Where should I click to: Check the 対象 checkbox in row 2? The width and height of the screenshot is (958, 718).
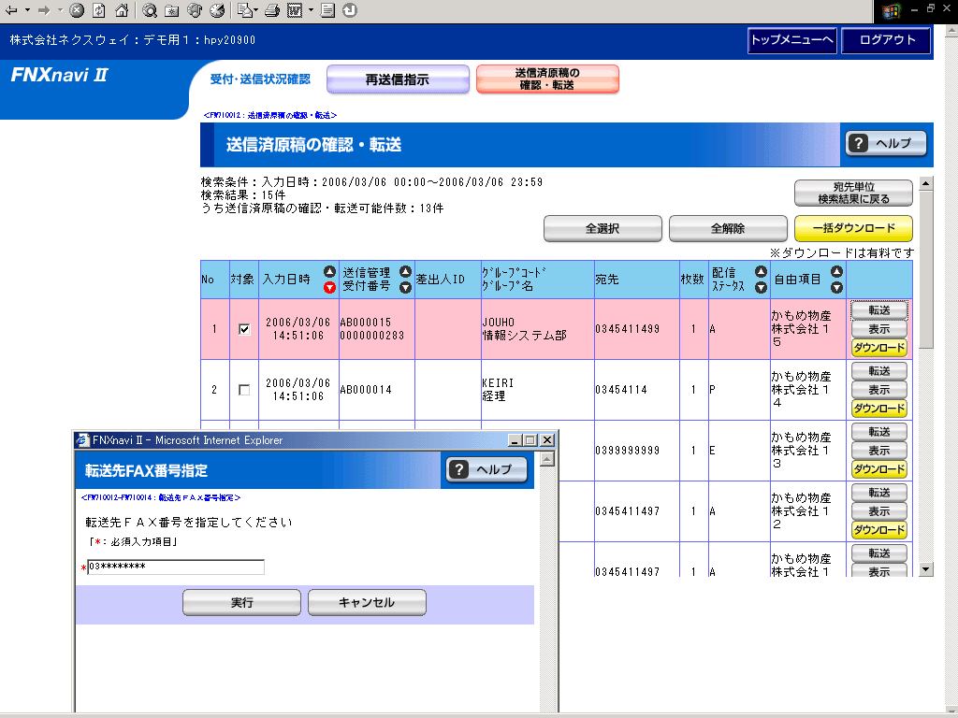(x=244, y=390)
